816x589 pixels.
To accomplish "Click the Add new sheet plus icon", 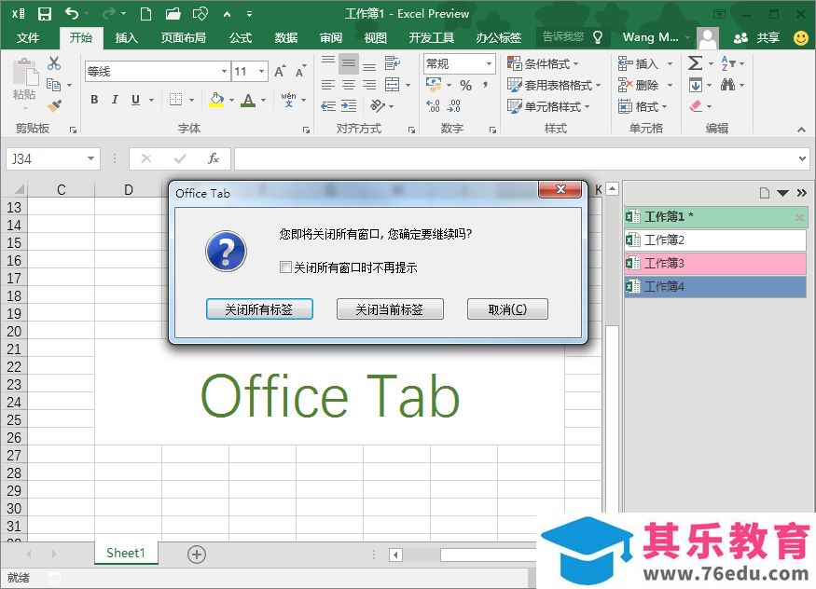I will (197, 555).
